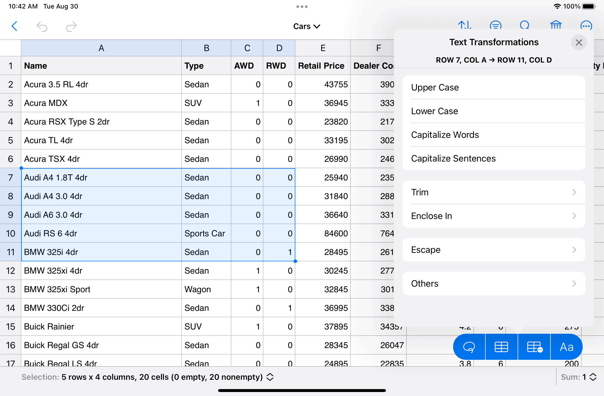Select cell Acura TSX 4dr
604x396 pixels.
101,159
